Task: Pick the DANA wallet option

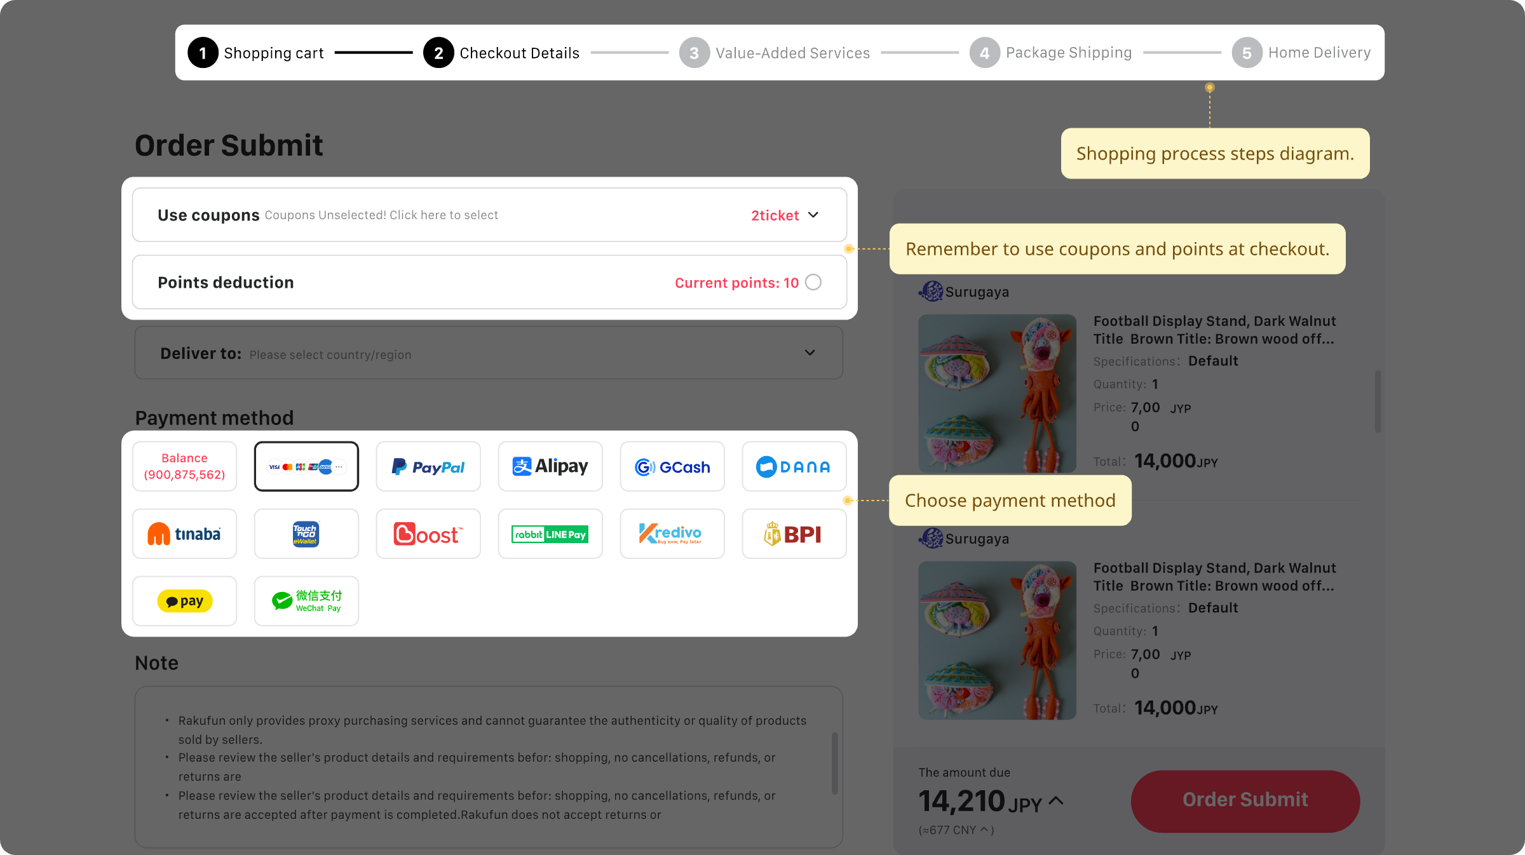Action: pyautogui.click(x=794, y=467)
